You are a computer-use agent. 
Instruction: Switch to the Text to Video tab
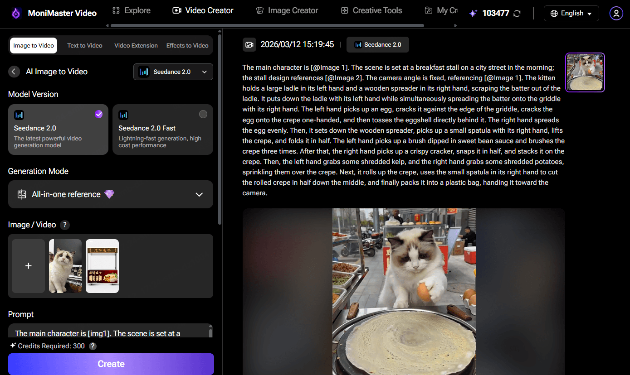pyautogui.click(x=85, y=46)
